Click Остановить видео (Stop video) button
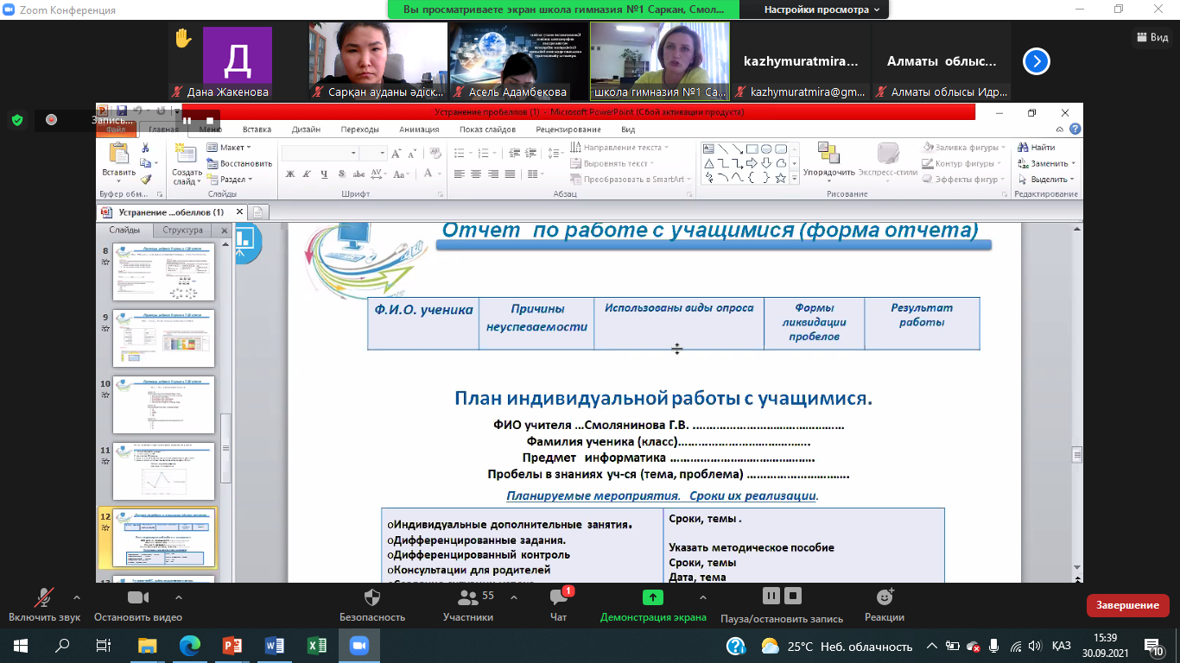The image size is (1180, 663). 138,604
